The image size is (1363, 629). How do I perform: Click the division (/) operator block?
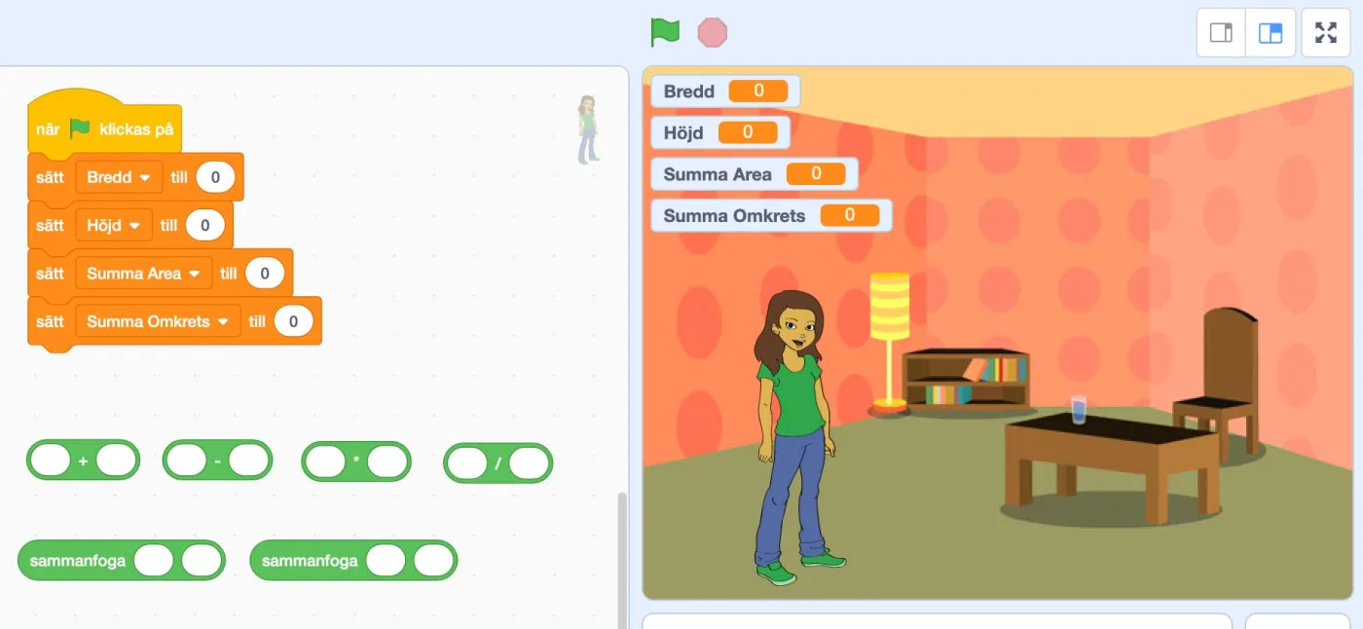point(497,463)
